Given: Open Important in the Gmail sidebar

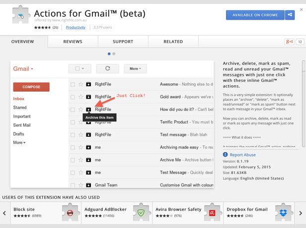Looking at the screenshot, I should click(x=22, y=116).
